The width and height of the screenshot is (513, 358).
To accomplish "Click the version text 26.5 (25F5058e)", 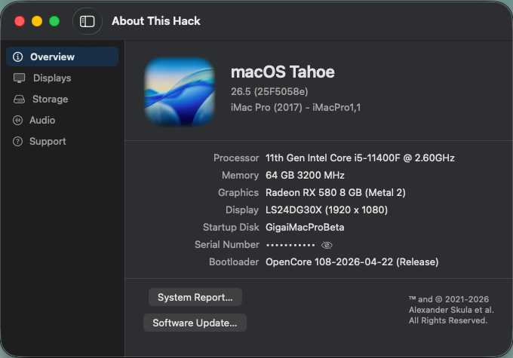I will tap(269, 91).
